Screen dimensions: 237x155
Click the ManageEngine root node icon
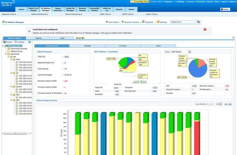pyautogui.click(x=6, y=46)
